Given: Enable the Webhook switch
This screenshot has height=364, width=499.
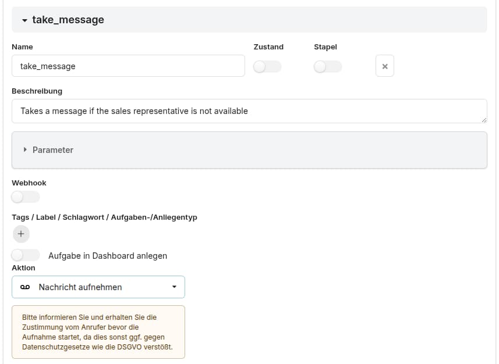Looking at the screenshot, I should pos(26,197).
